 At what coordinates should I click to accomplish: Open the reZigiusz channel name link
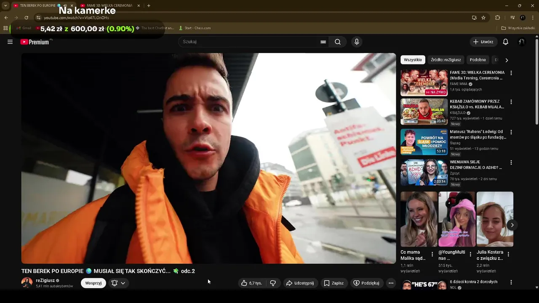click(x=45, y=280)
